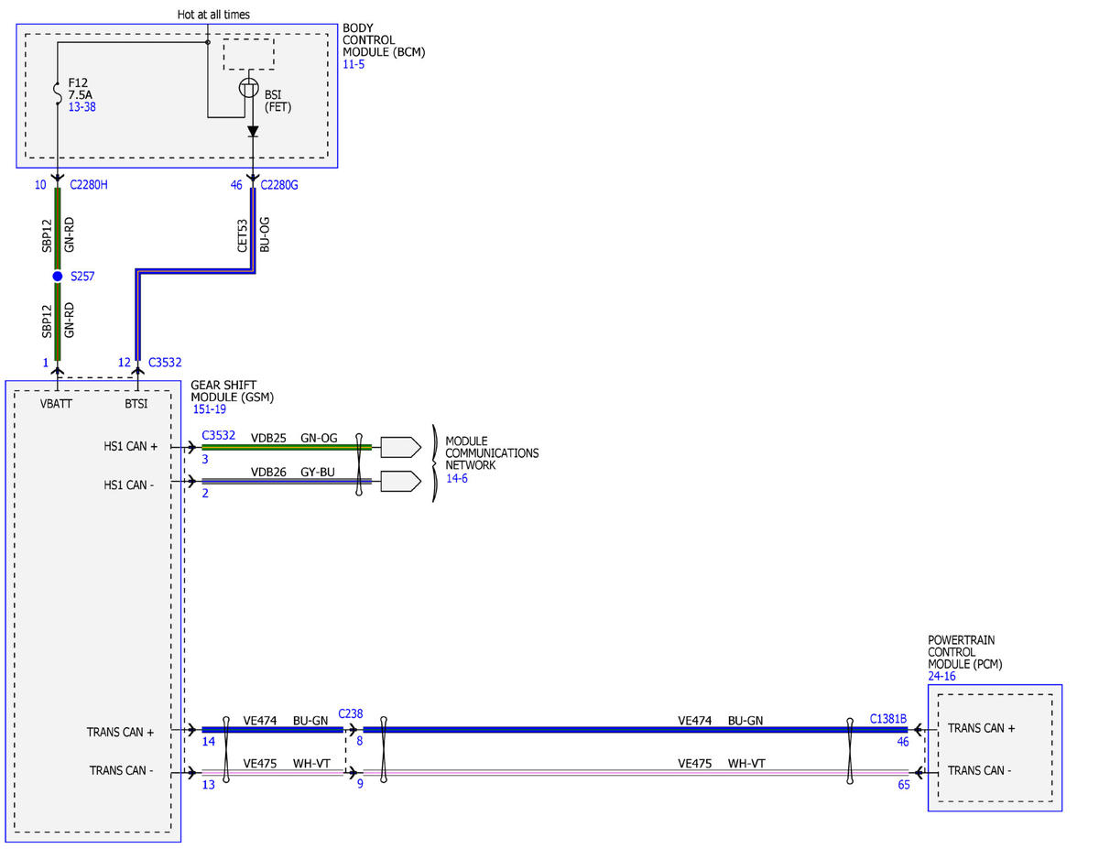Click the C2280G connector label
Screen dimensions: 1099x849
(280, 185)
